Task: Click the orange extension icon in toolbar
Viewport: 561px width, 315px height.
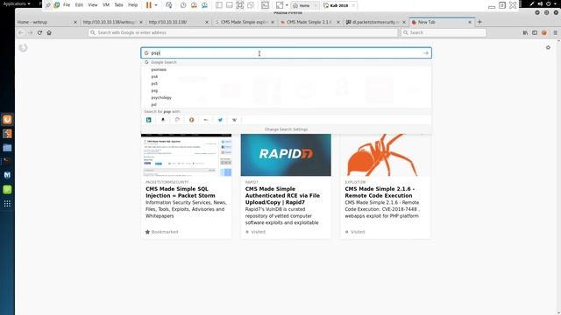Action: (x=544, y=32)
